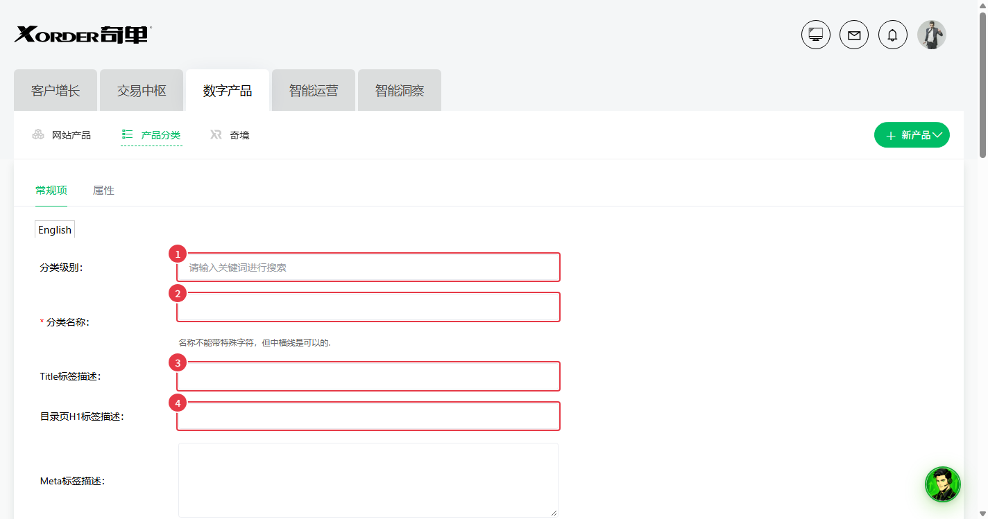The width and height of the screenshot is (988, 519).
Task: Click the 网站产品 cubes icon
Action: coord(38,134)
